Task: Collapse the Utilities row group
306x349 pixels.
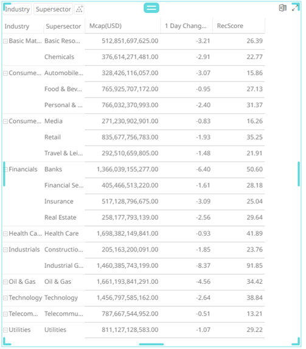Action: [x=5, y=330]
